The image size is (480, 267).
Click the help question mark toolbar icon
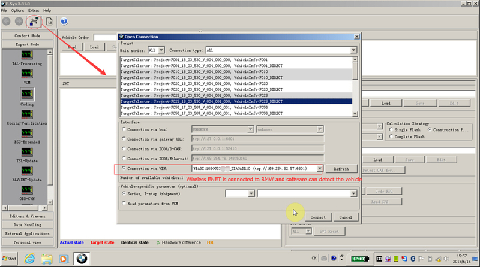coord(64,22)
